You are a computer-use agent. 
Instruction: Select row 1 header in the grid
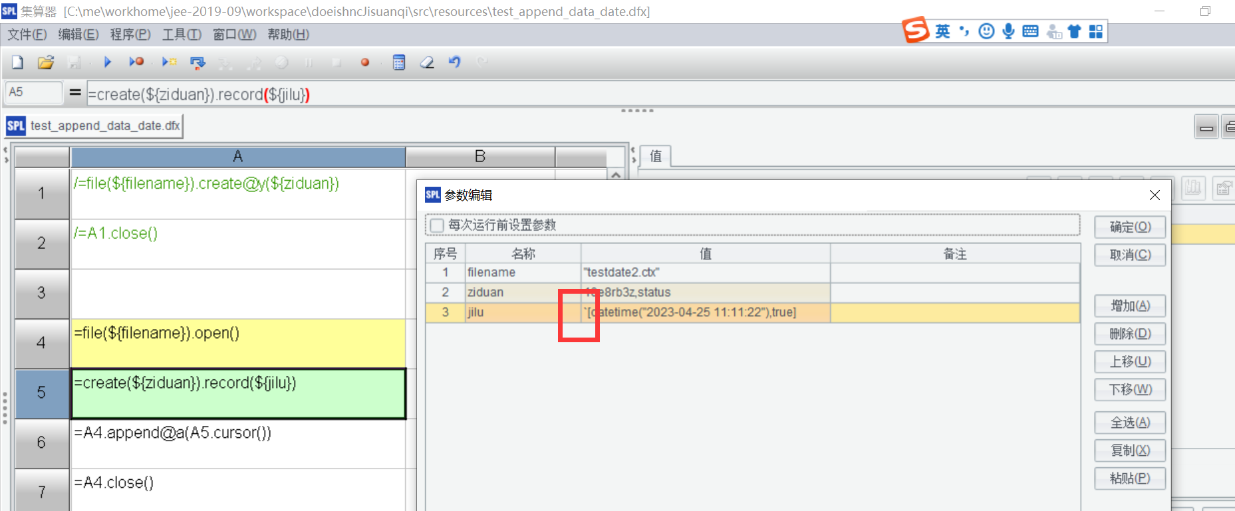pos(42,193)
